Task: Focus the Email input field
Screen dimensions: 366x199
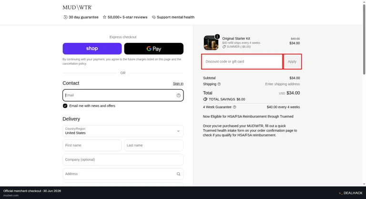Action: point(123,95)
